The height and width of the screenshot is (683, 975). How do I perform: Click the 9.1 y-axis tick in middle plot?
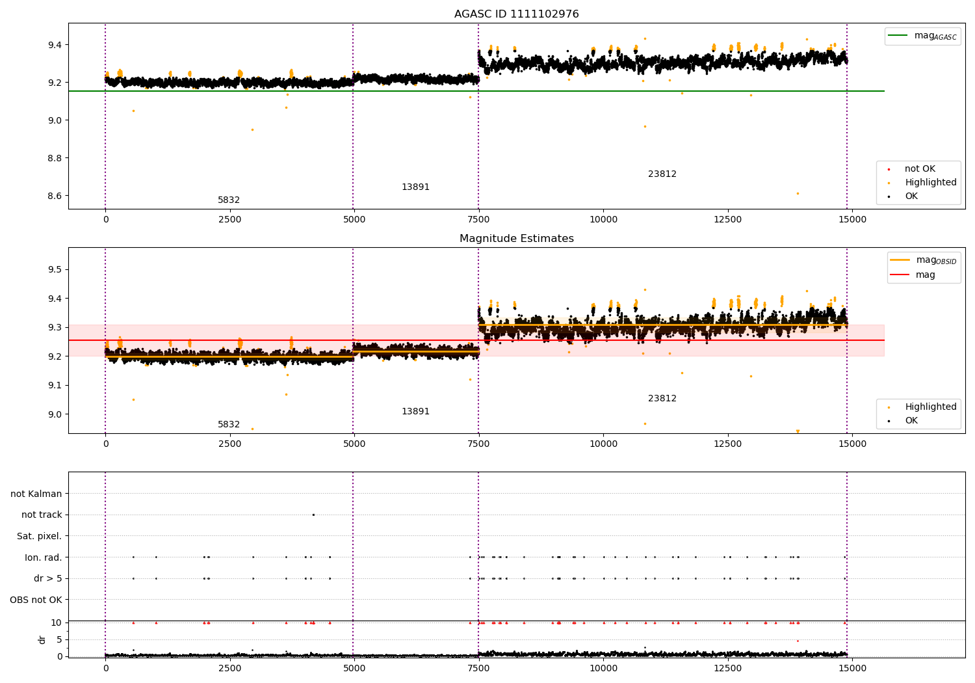pyautogui.click(x=55, y=385)
